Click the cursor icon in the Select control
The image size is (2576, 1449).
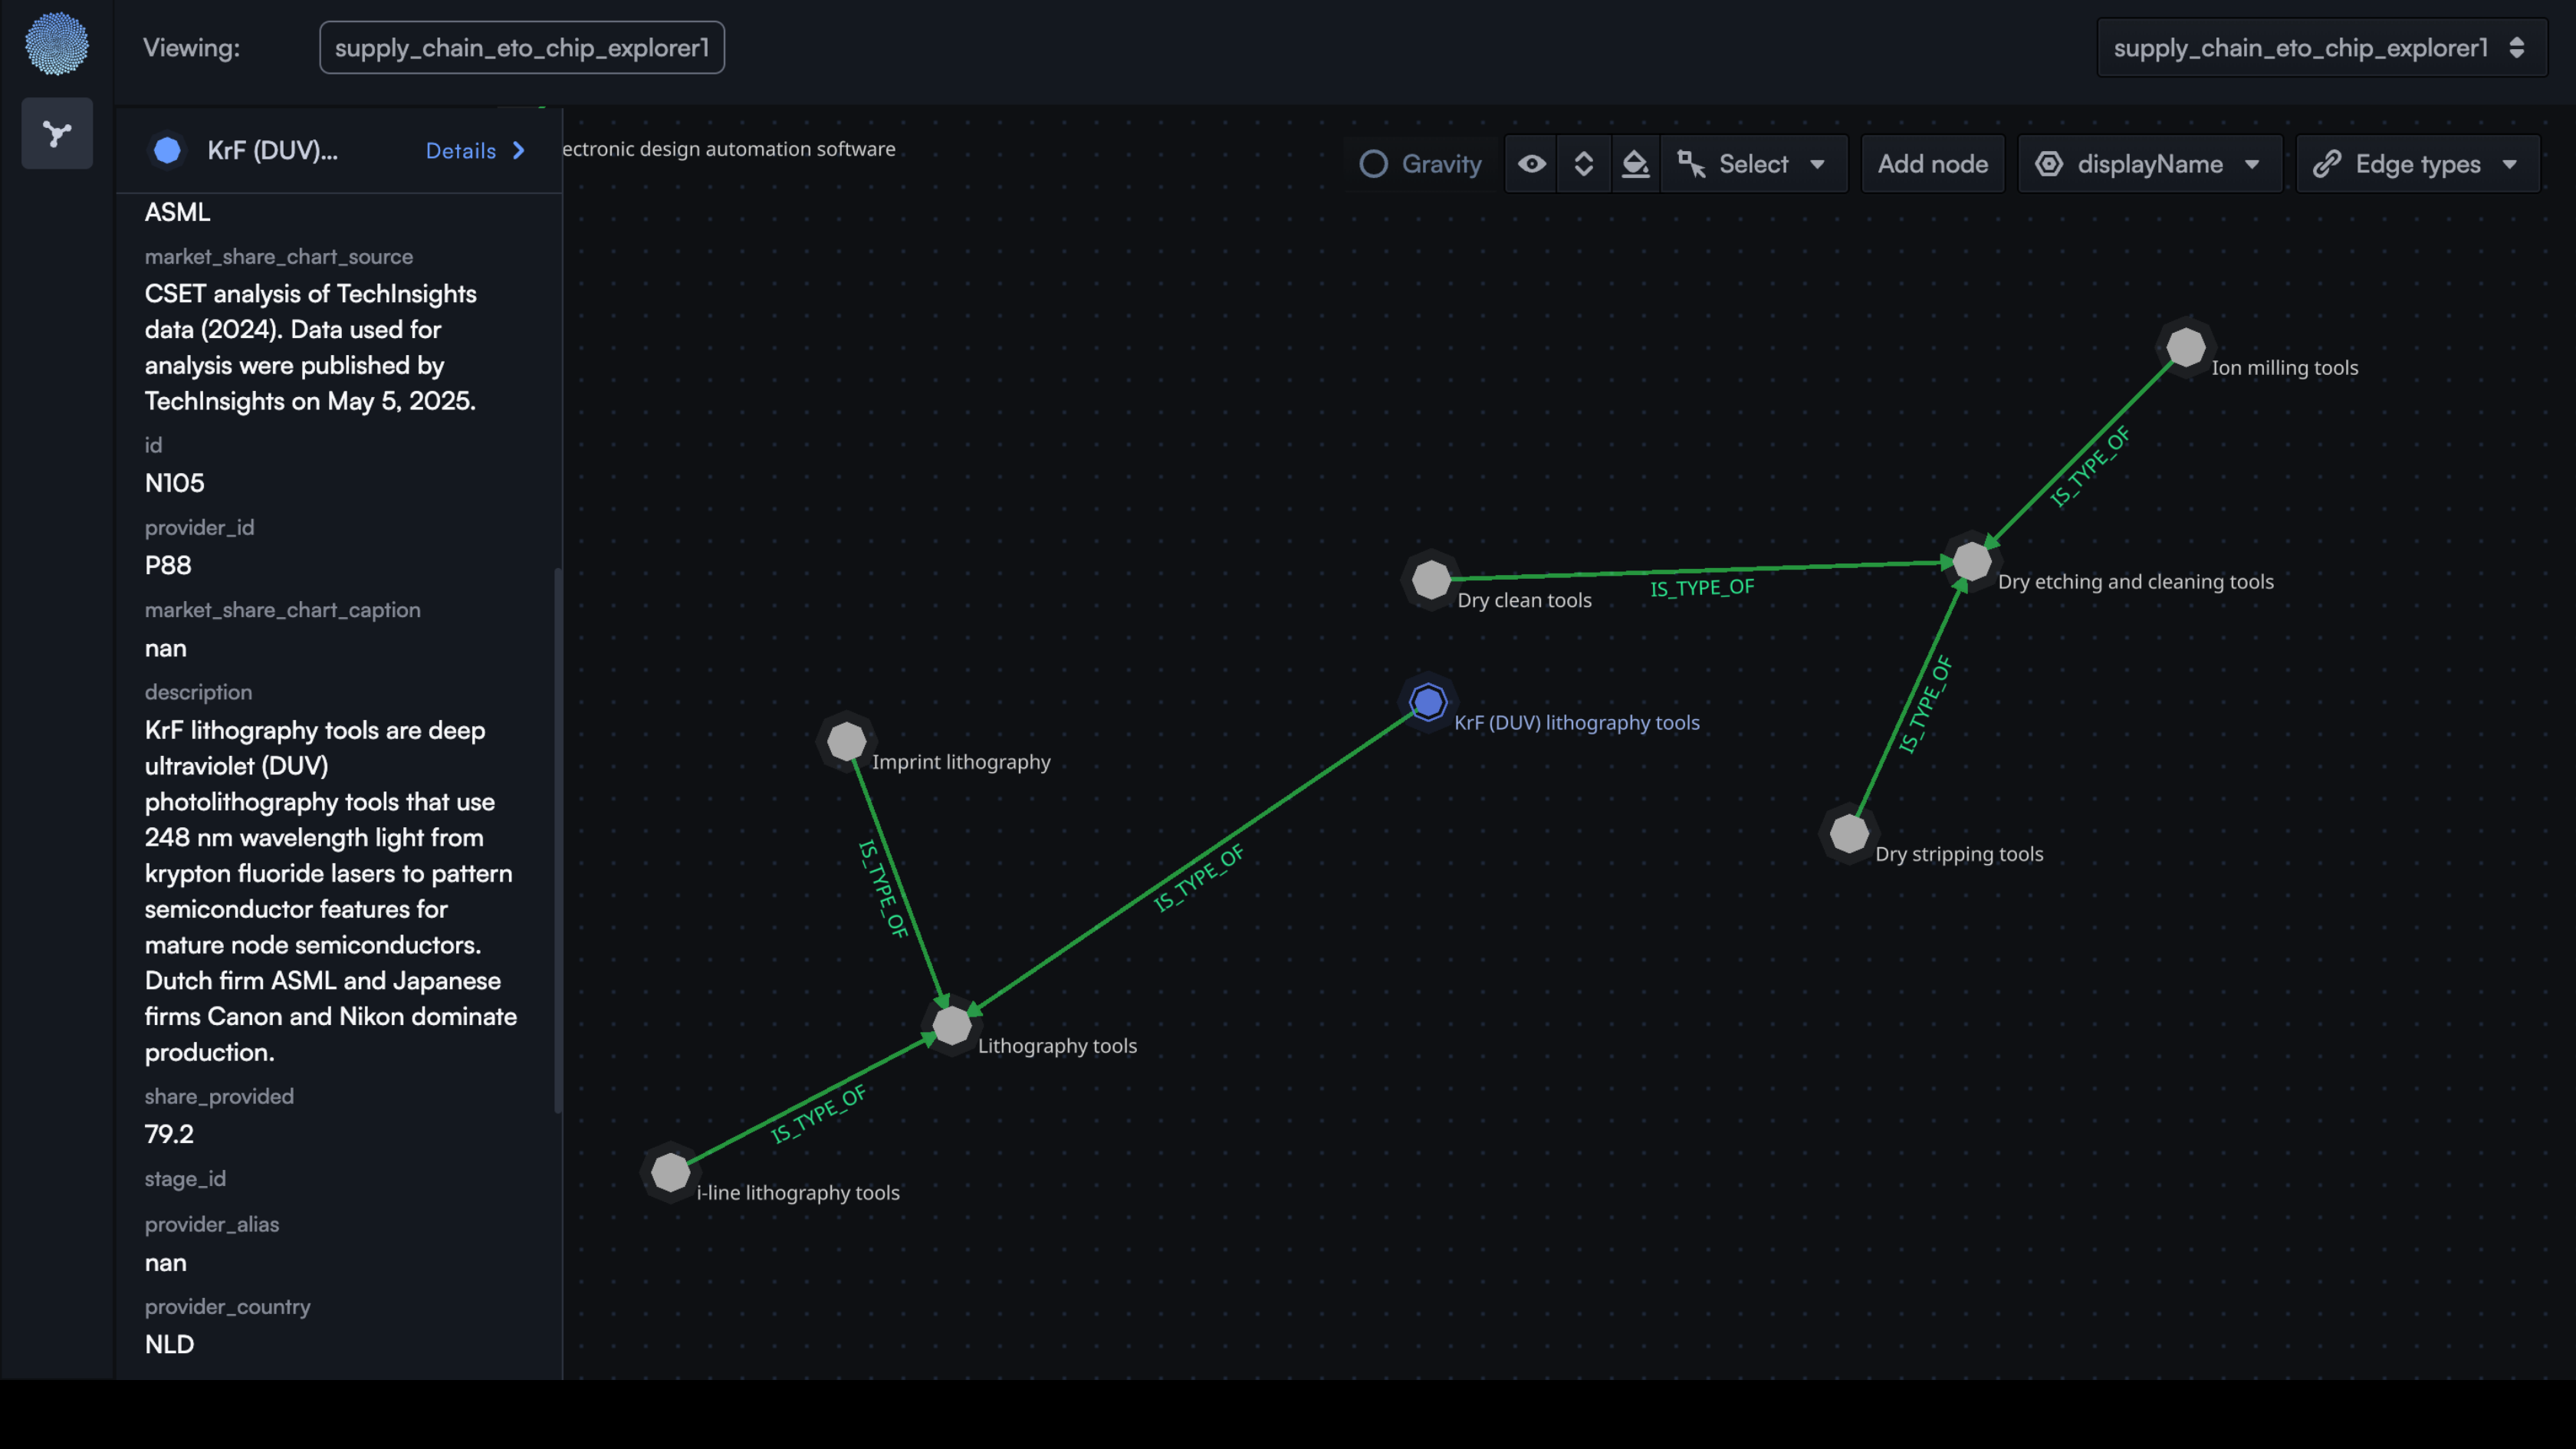coord(1692,163)
